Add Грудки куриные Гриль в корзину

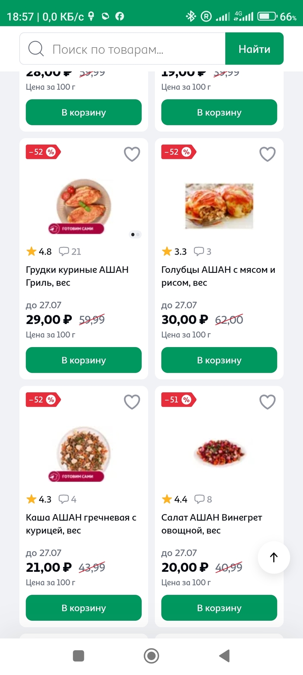coord(84,360)
